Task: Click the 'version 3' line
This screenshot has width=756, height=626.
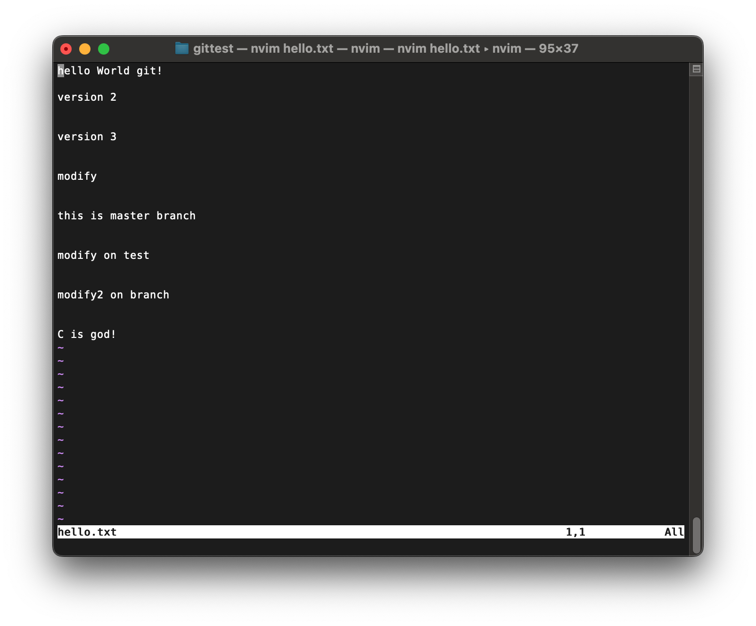Action: tap(87, 136)
